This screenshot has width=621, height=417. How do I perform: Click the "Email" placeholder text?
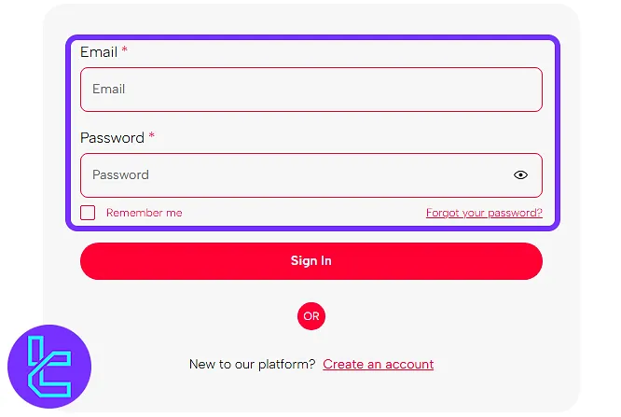click(108, 90)
